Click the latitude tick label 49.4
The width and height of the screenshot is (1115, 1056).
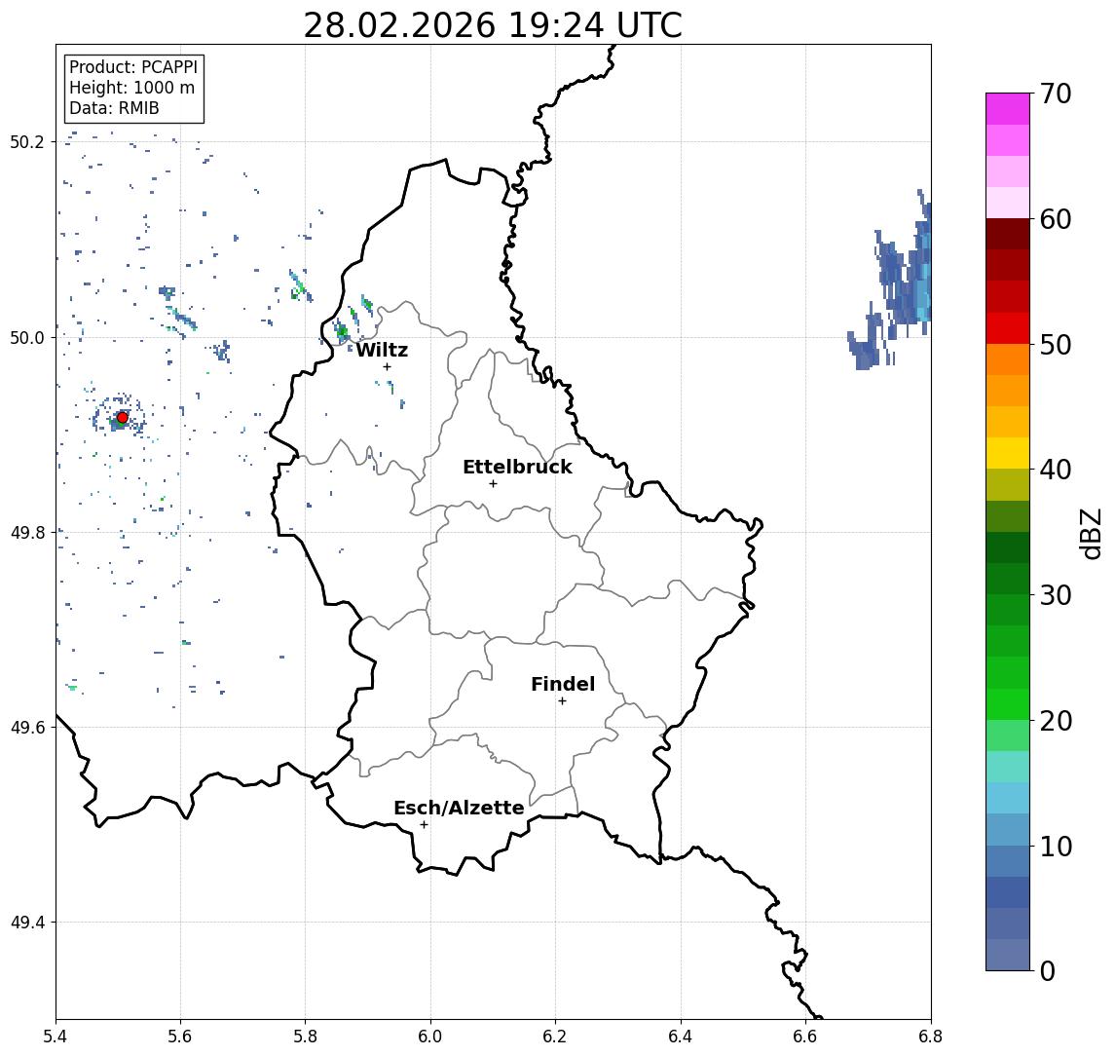coord(27,923)
